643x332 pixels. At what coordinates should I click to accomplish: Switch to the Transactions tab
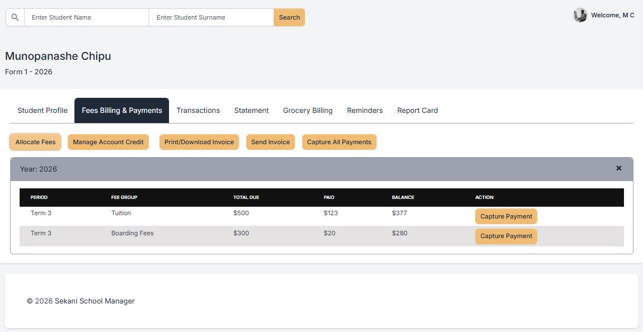pos(198,111)
